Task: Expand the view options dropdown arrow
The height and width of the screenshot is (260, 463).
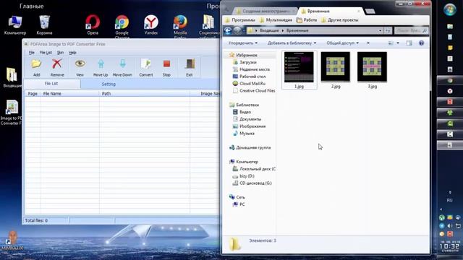Action: pos(398,43)
